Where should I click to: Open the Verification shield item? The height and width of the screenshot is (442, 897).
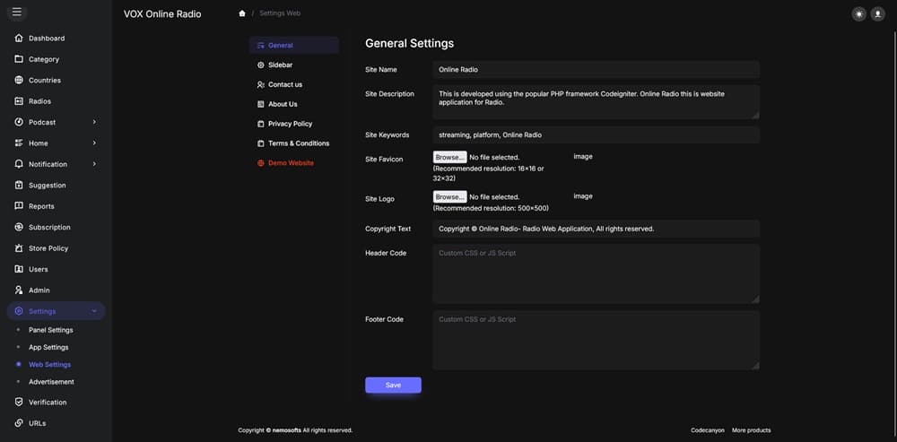pos(47,403)
